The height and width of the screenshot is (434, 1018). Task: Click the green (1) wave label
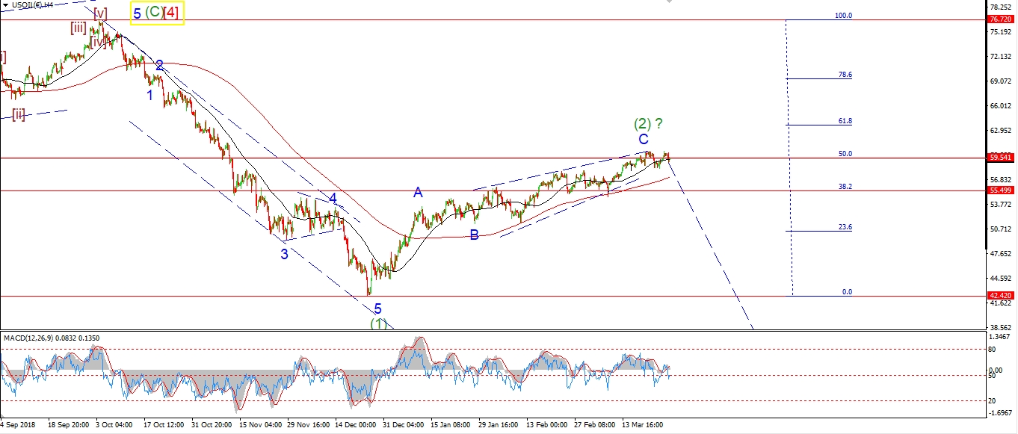tap(379, 323)
